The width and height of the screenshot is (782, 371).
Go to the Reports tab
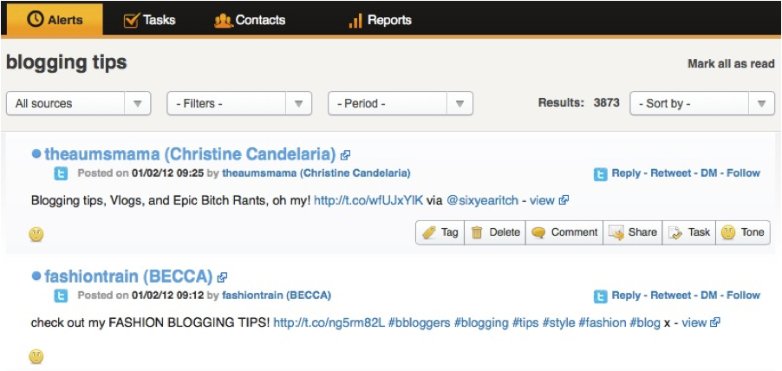380,19
